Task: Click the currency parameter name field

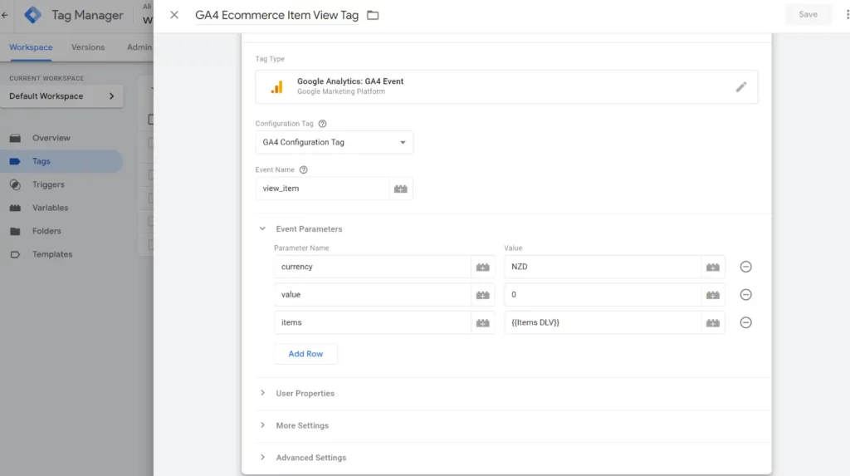Action: click(x=373, y=267)
